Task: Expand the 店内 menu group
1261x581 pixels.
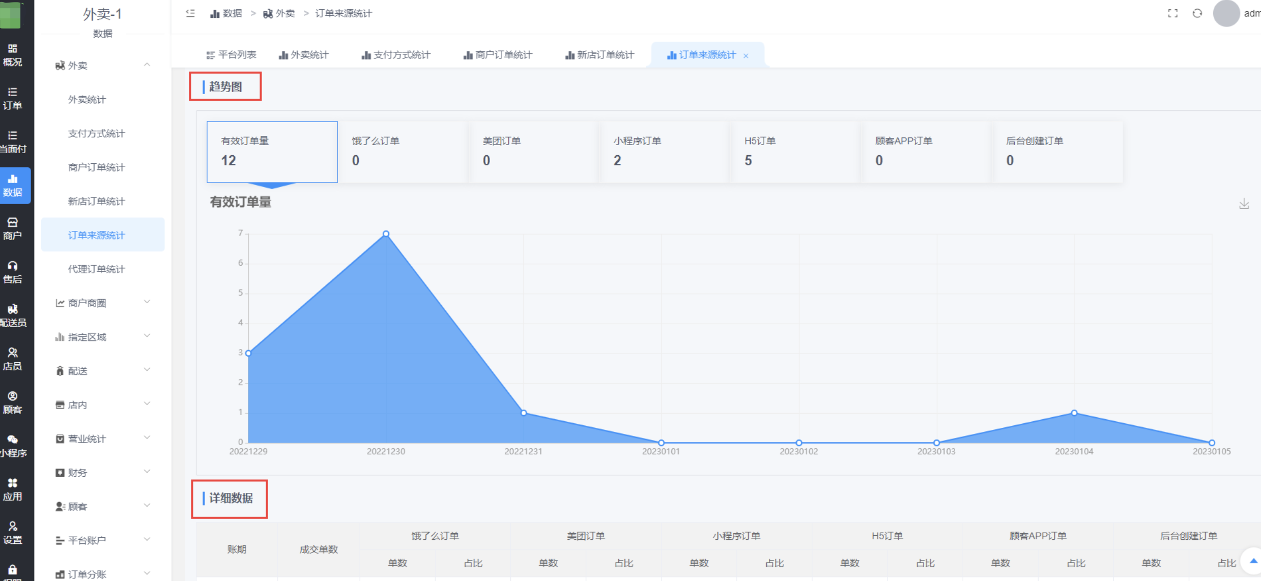Action: point(103,404)
